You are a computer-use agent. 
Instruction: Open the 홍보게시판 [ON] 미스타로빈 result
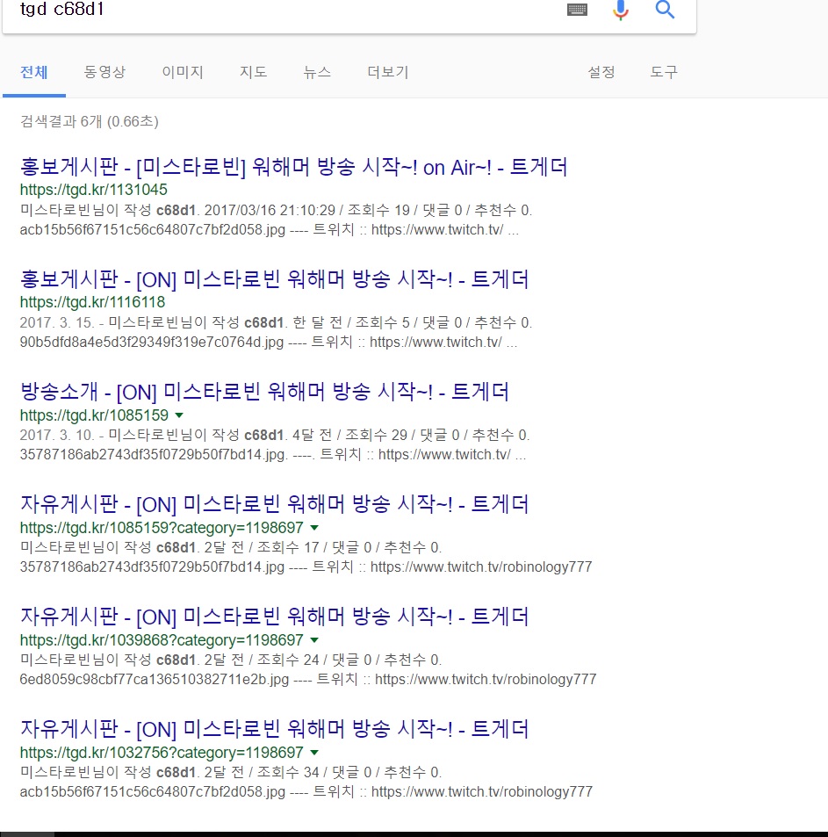tap(274, 279)
